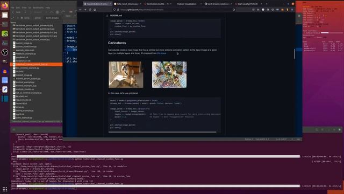Show the applications grid
This screenshot has height=194, width=344.
pyautogui.click(x=5, y=189)
